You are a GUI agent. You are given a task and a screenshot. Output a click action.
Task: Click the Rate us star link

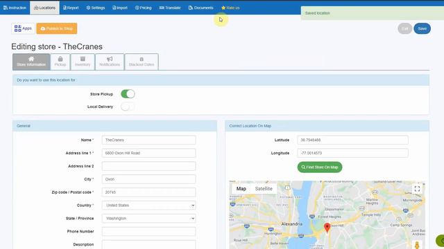230,8
